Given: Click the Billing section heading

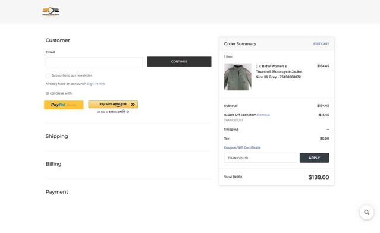Looking at the screenshot, I should (54, 164).
